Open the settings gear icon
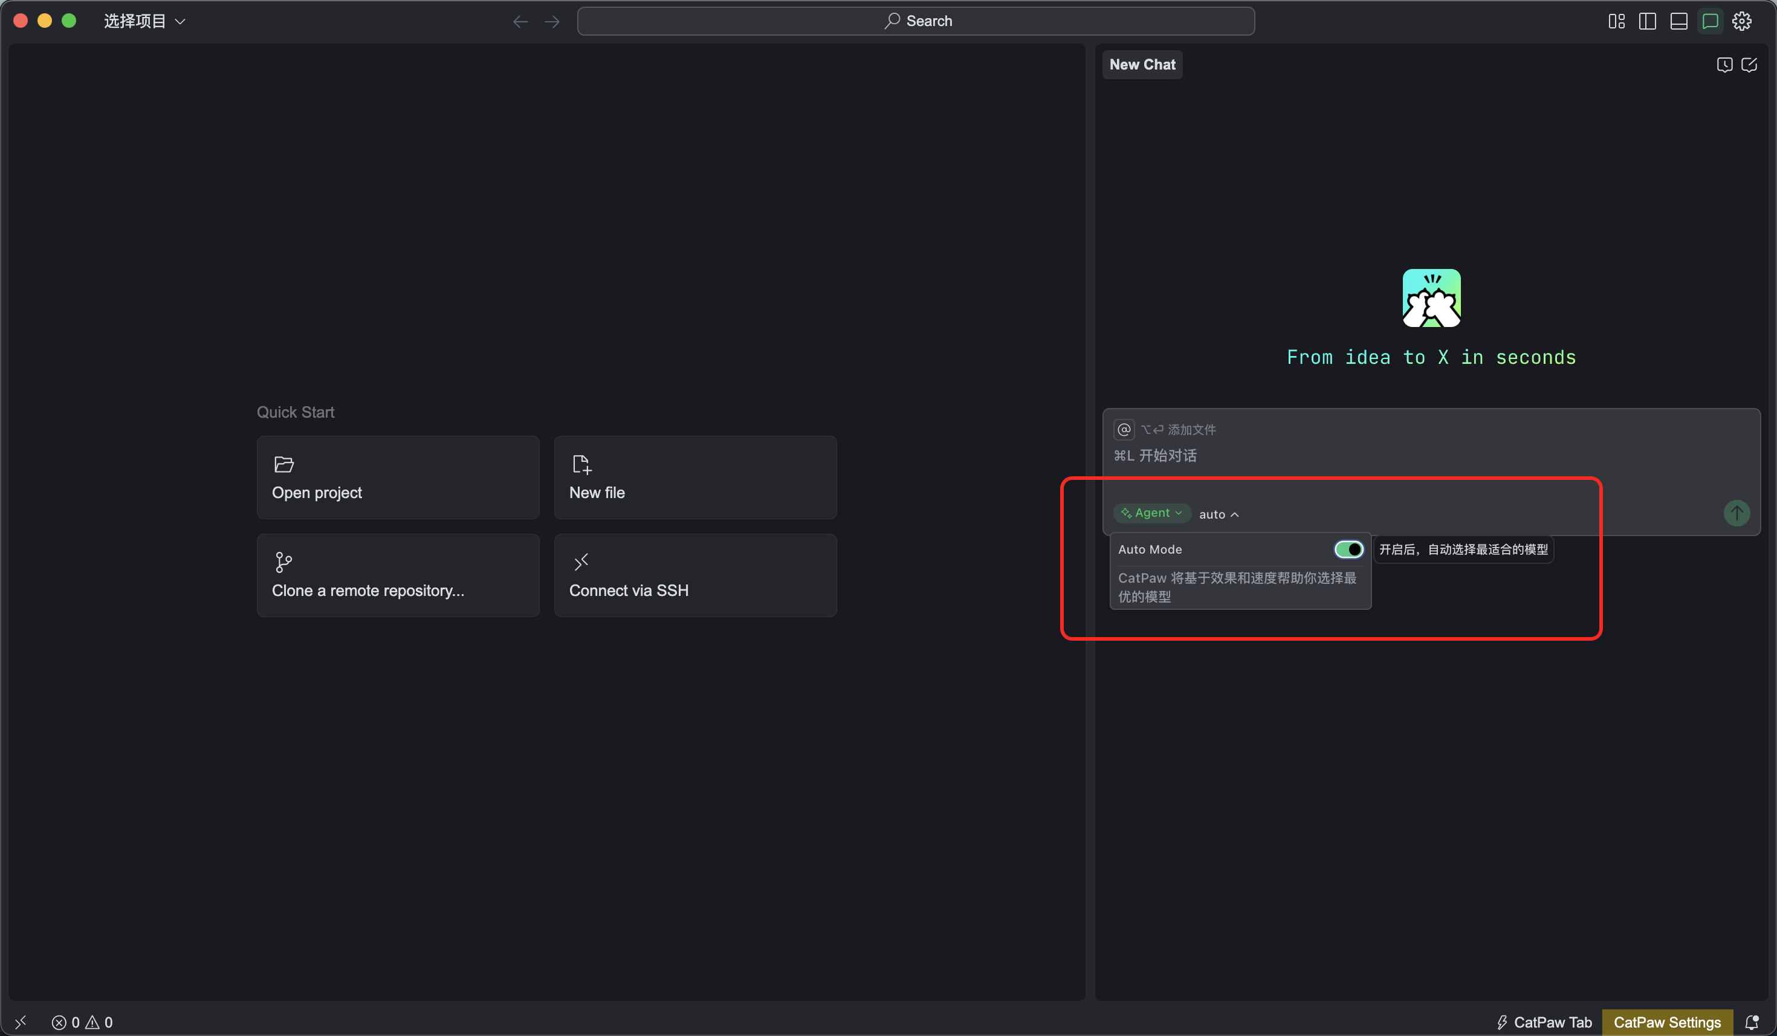 [x=1742, y=21]
